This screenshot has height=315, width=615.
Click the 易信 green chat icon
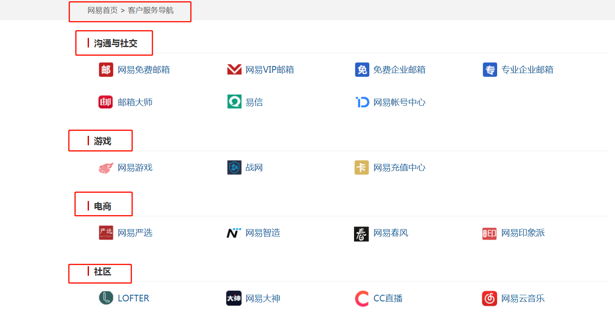[234, 102]
